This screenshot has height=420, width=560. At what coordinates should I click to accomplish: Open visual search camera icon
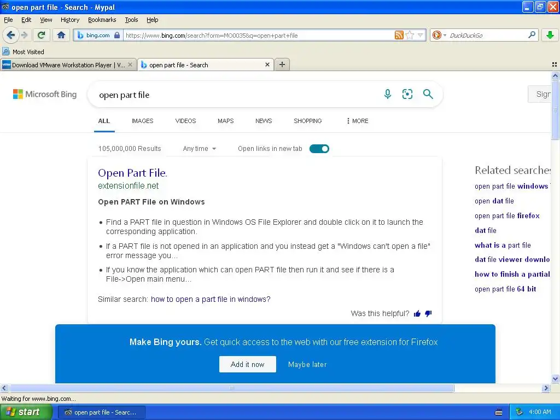407,94
